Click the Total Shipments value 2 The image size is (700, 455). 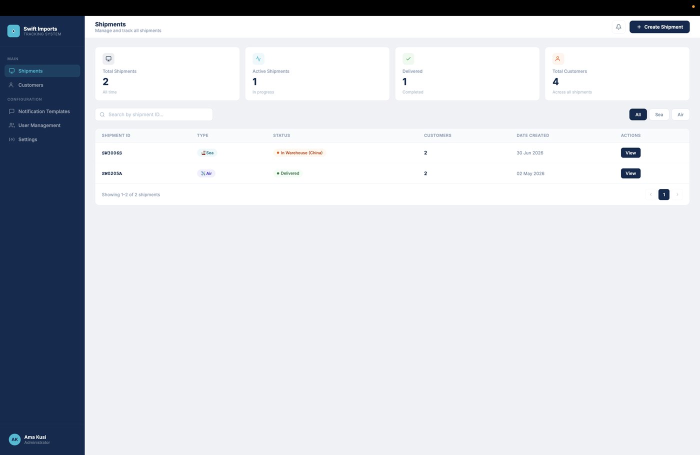(105, 81)
